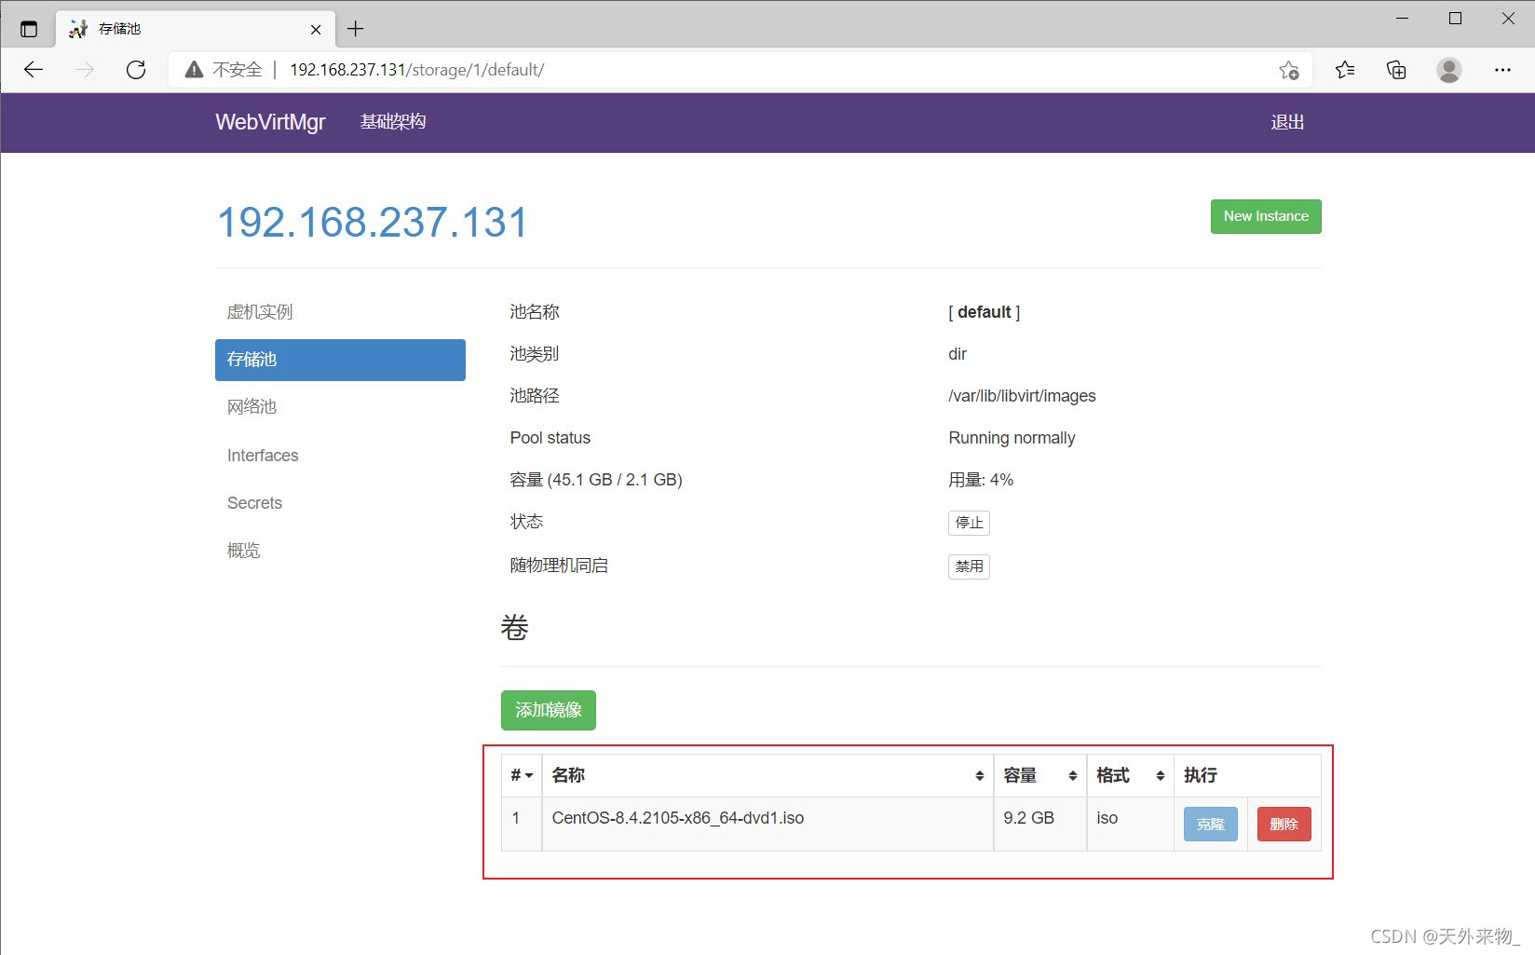
Task: Click the 禁用 autostart button
Action: coord(969,566)
